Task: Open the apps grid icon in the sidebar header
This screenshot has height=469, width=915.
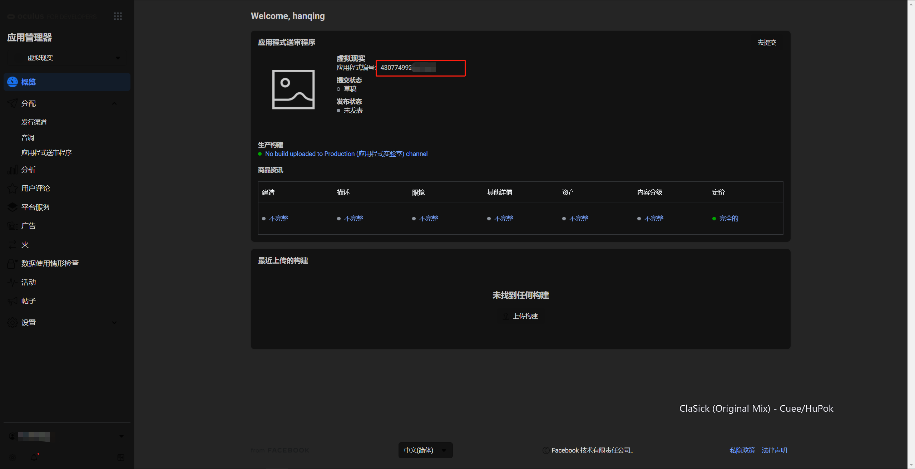Action: (x=118, y=16)
